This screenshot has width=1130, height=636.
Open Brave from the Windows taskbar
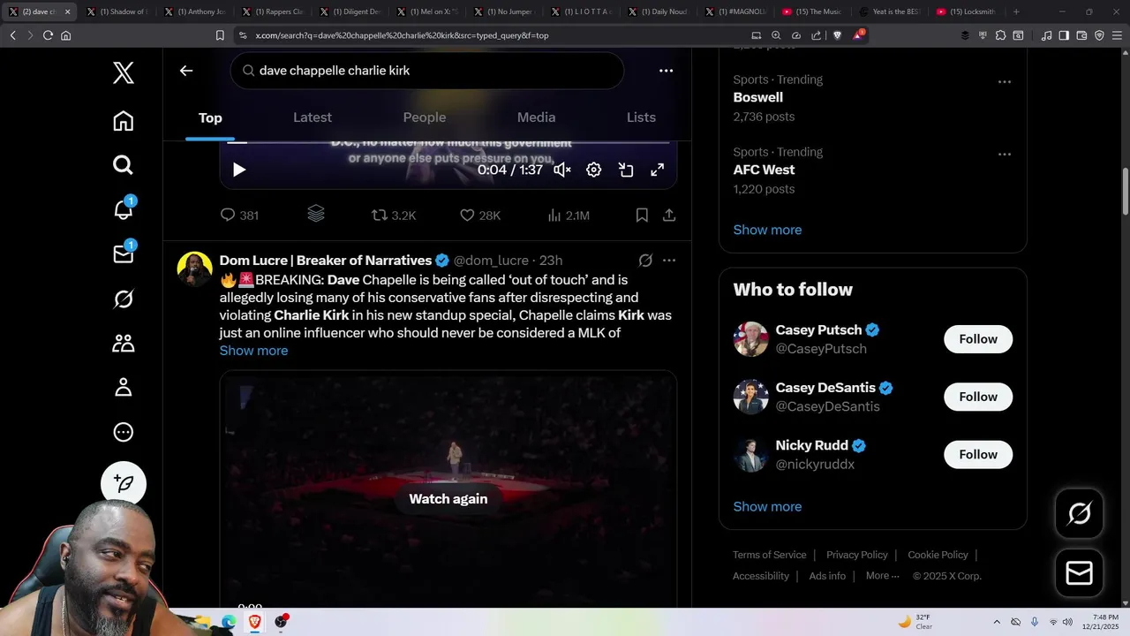tap(254, 622)
